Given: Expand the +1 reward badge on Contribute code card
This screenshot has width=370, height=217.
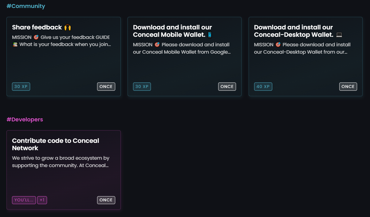Looking at the screenshot, I should pyautogui.click(x=42, y=200).
